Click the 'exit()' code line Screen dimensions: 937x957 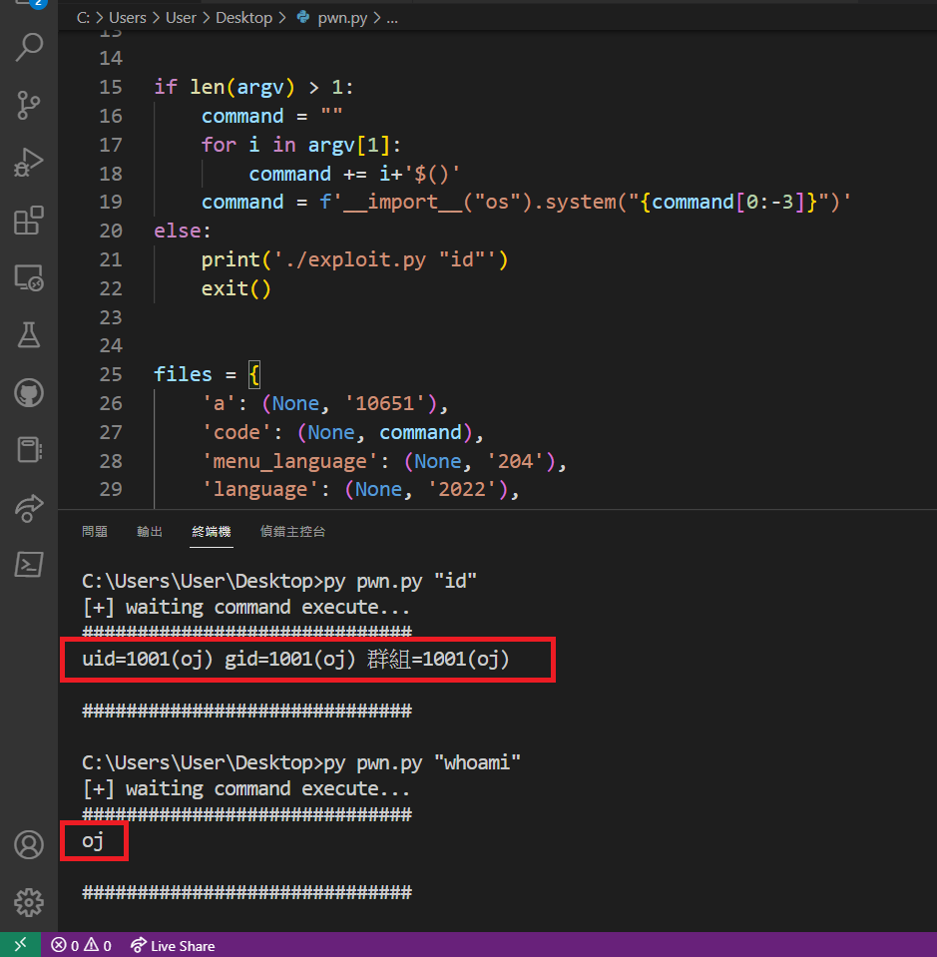coord(236,288)
